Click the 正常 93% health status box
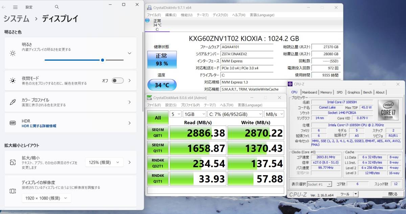Image resolution: width=406 pixels, height=214 pixels. (x=162, y=60)
